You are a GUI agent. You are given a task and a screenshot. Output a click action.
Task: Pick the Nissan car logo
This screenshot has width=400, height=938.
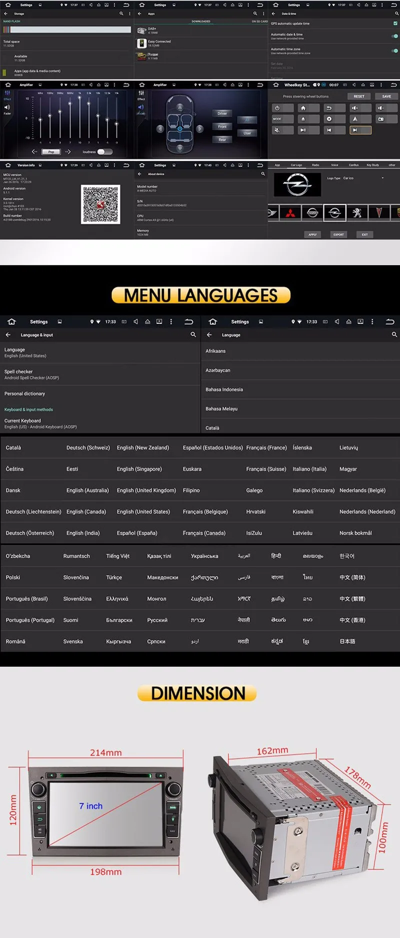point(312,213)
